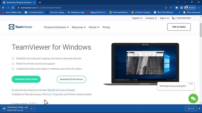Image resolution: width=202 pixels, height=113 pixels.
Task: Click the Which team are you looking for chat bubble
Action: [176, 86]
